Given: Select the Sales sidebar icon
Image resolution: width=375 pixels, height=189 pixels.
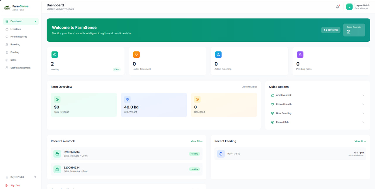Looking at the screenshot, I should 7,60.
